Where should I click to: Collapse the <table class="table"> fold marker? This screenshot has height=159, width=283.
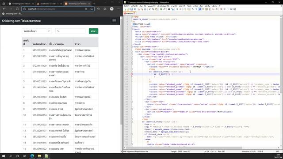(x=132, y=144)
